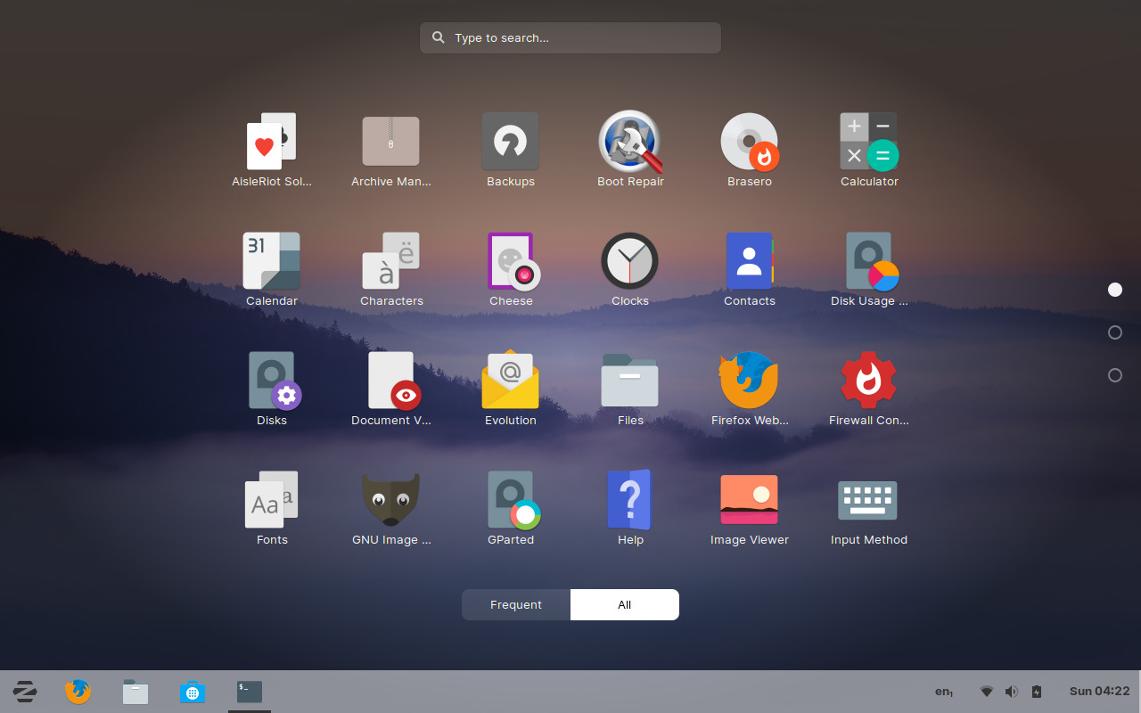Image resolution: width=1141 pixels, height=713 pixels.
Task: Start the Firewall Configuration tool
Action: [868, 381]
